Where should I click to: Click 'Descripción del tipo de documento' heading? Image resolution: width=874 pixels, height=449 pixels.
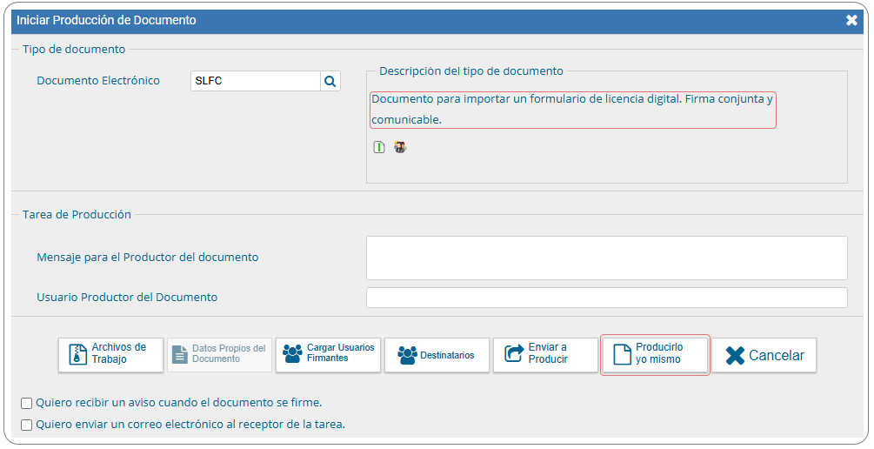pos(471,71)
